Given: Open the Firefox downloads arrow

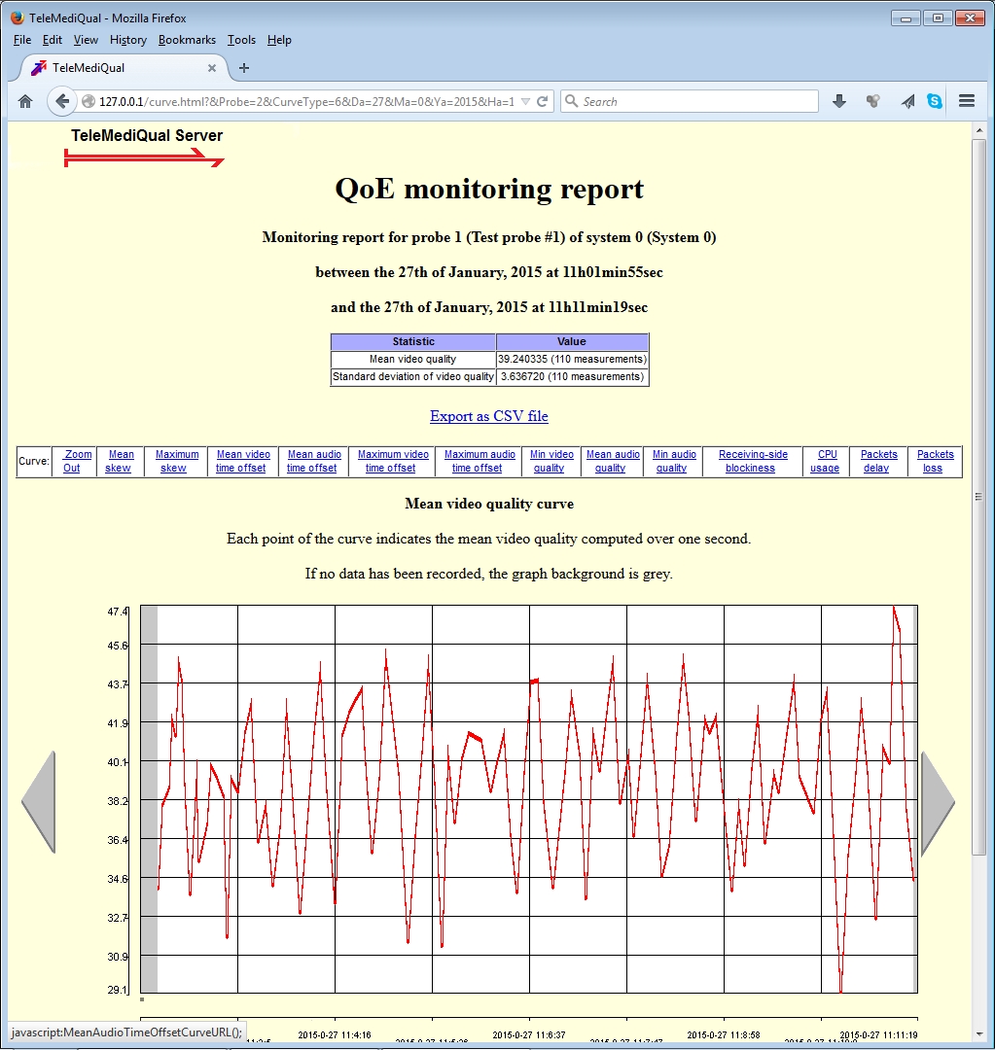Looking at the screenshot, I should click(x=839, y=101).
